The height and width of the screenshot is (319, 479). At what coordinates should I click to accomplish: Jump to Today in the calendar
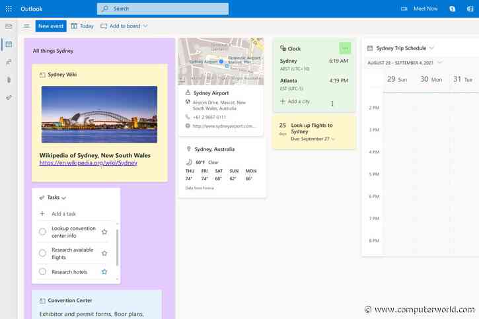[83, 26]
